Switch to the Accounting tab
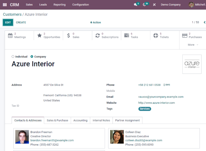 pyautogui.click(x=80, y=121)
